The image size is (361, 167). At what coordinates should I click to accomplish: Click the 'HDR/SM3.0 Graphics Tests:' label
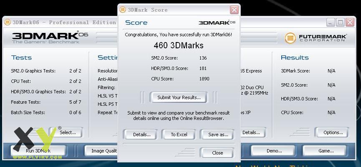[38, 92]
